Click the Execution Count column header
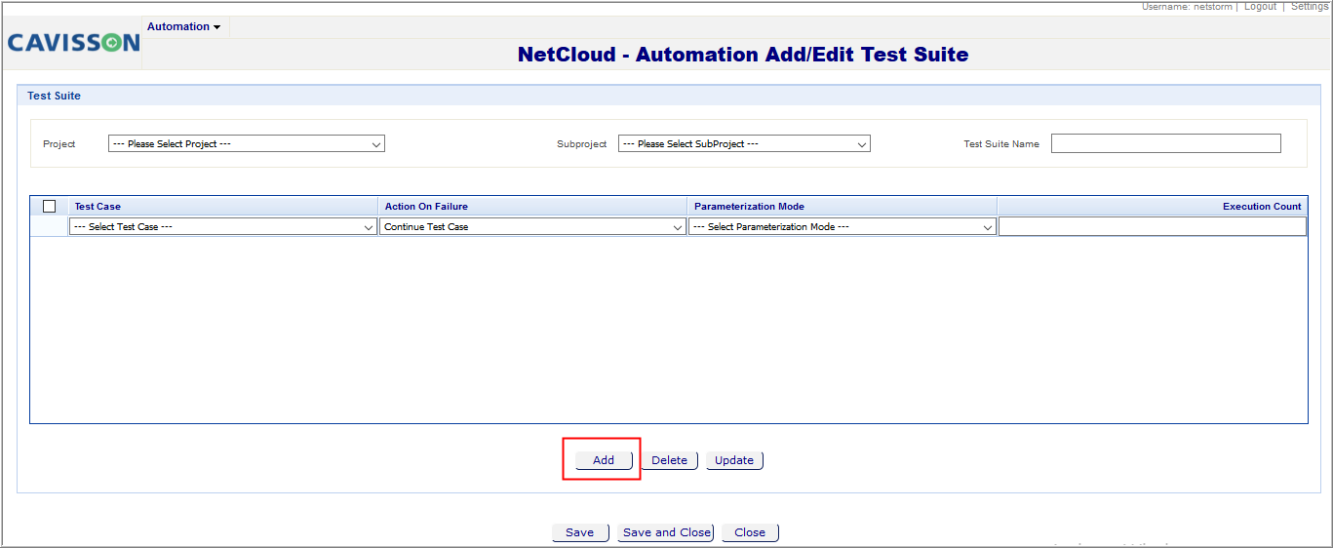The image size is (1333, 548). 1152,207
